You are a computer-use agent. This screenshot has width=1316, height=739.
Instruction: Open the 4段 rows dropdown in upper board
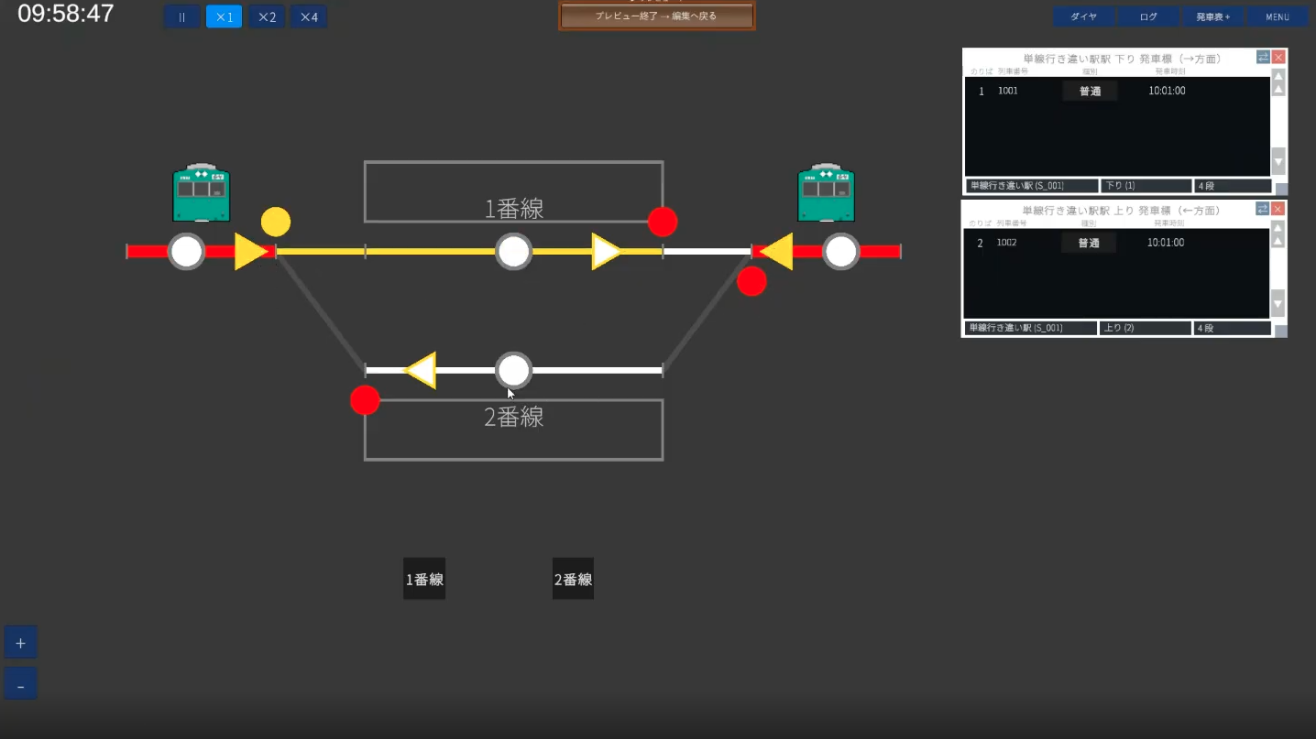pos(1233,186)
